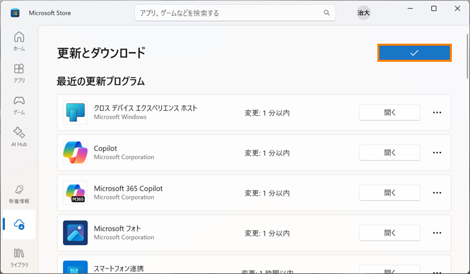Click the blue checkmark update button

tap(414, 53)
